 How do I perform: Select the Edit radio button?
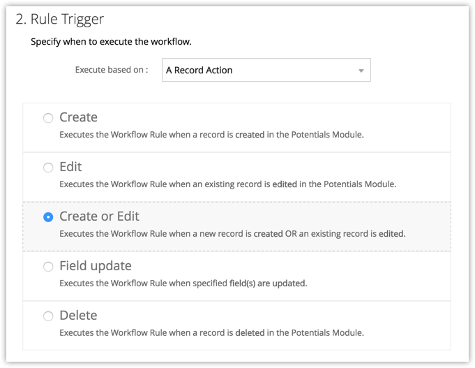point(48,168)
